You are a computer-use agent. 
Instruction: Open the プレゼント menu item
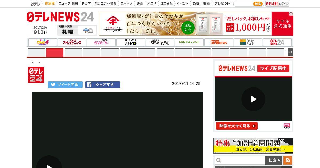coord(222,4)
